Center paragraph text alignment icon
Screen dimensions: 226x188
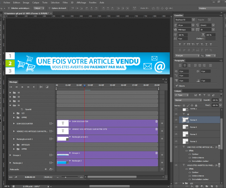coord(185,66)
